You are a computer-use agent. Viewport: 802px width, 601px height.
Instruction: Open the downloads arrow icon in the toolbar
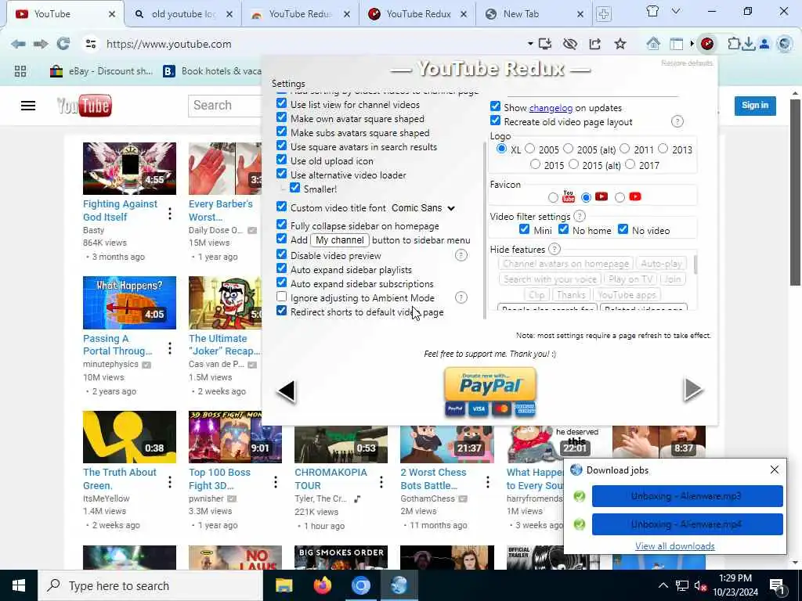point(748,44)
